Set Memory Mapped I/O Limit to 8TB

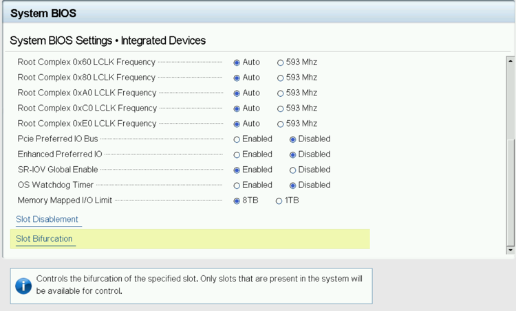click(x=237, y=201)
